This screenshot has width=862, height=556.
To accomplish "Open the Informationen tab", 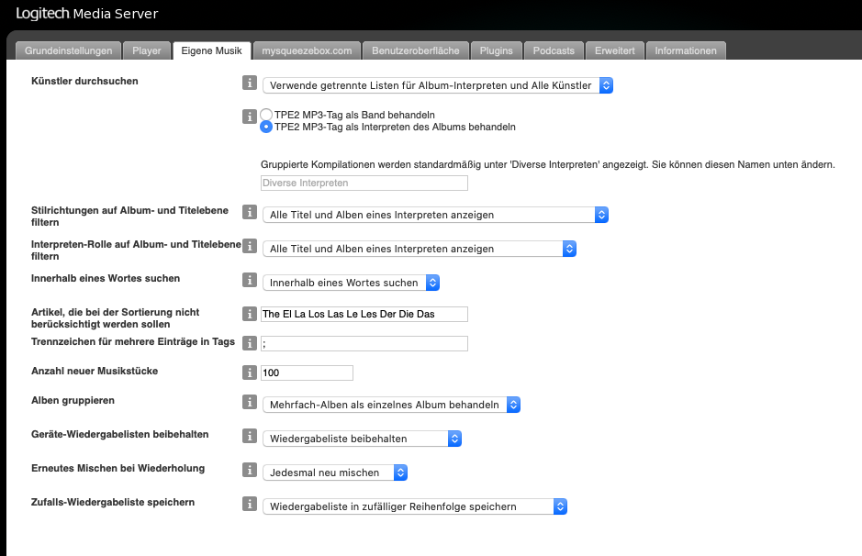I will [x=686, y=50].
